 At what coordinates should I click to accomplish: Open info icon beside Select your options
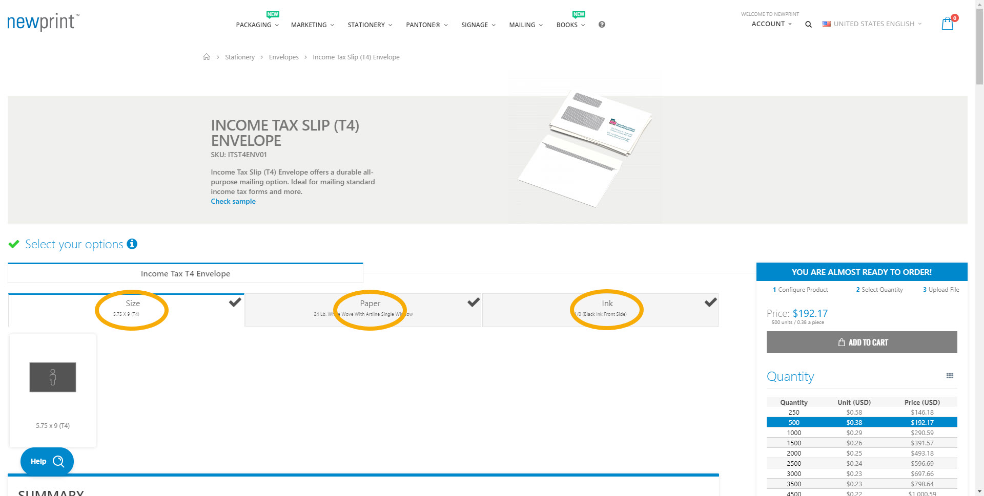pos(132,244)
